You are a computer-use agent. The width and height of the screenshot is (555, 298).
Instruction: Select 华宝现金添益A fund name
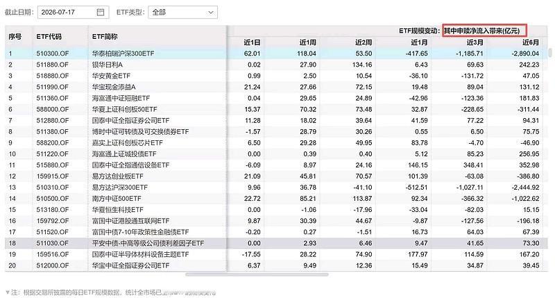[114, 87]
